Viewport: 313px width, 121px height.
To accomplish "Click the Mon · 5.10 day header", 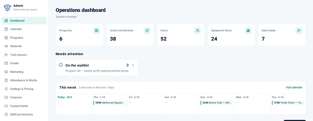I will pos(242,97).
